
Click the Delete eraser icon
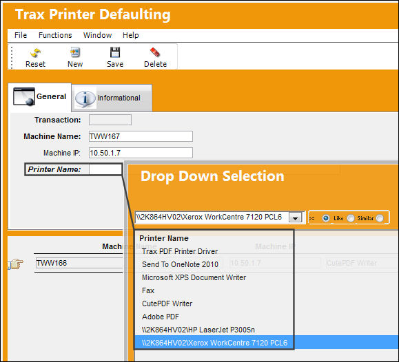click(x=155, y=52)
